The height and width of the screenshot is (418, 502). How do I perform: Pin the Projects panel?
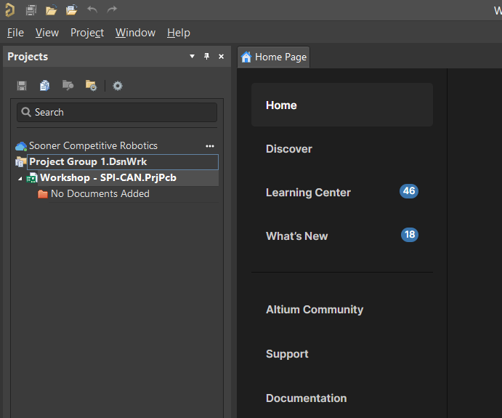207,57
